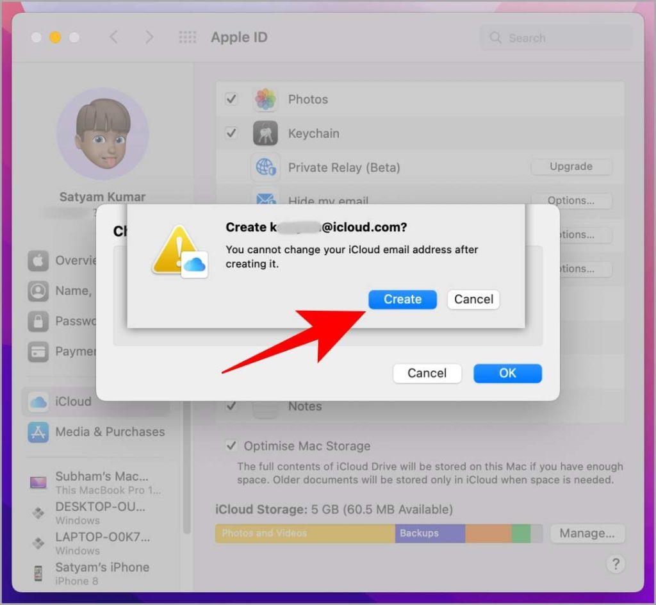Click the Photos and Videos storage segment
This screenshot has height=605, width=656.
pyautogui.click(x=305, y=533)
